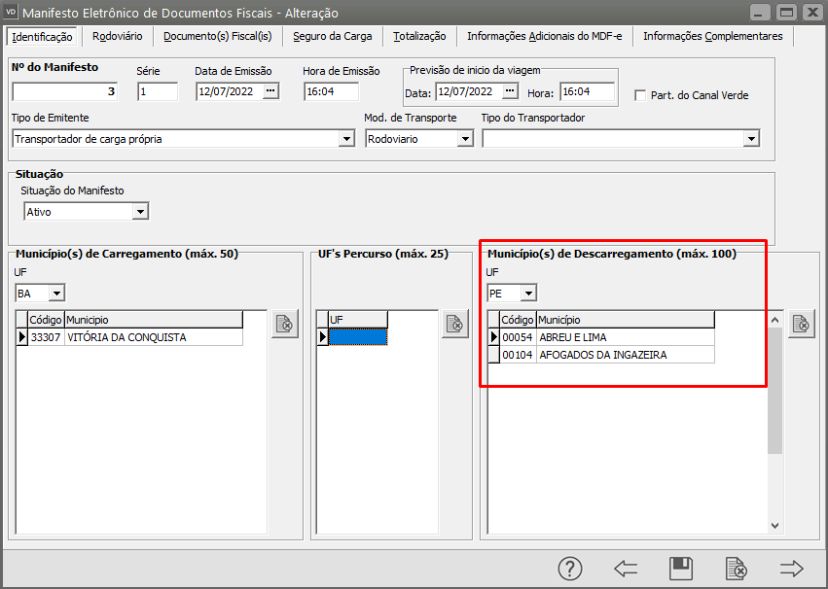Screen dimensions: 828x589
Task: Delete the Carregamento município with its remove icon
Action: [285, 325]
